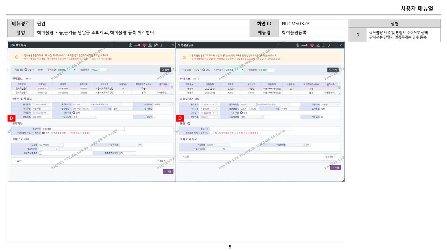The height and width of the screenshot is (251, 447).
Task: Open the 기기구분 dropdown showing 사업자폰
Action: tap(42, 109)
